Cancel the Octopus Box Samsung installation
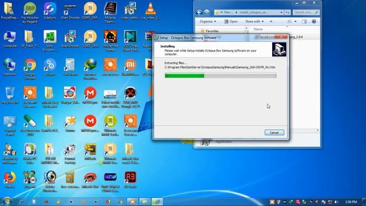 coord(274,132)
